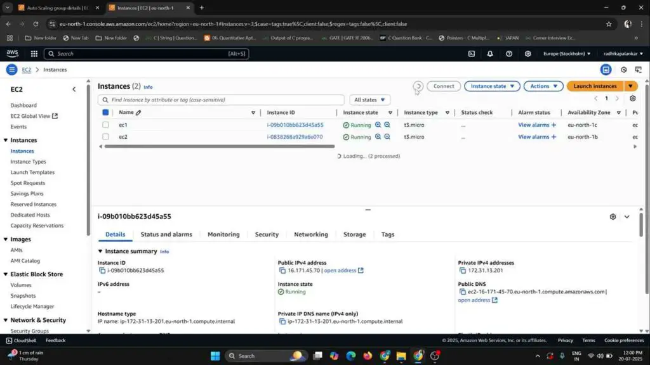
Task: Open the split view panel icon
Action: 606,70
